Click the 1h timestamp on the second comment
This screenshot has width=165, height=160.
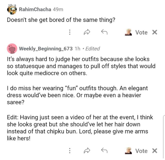click(x=77, y=48)
